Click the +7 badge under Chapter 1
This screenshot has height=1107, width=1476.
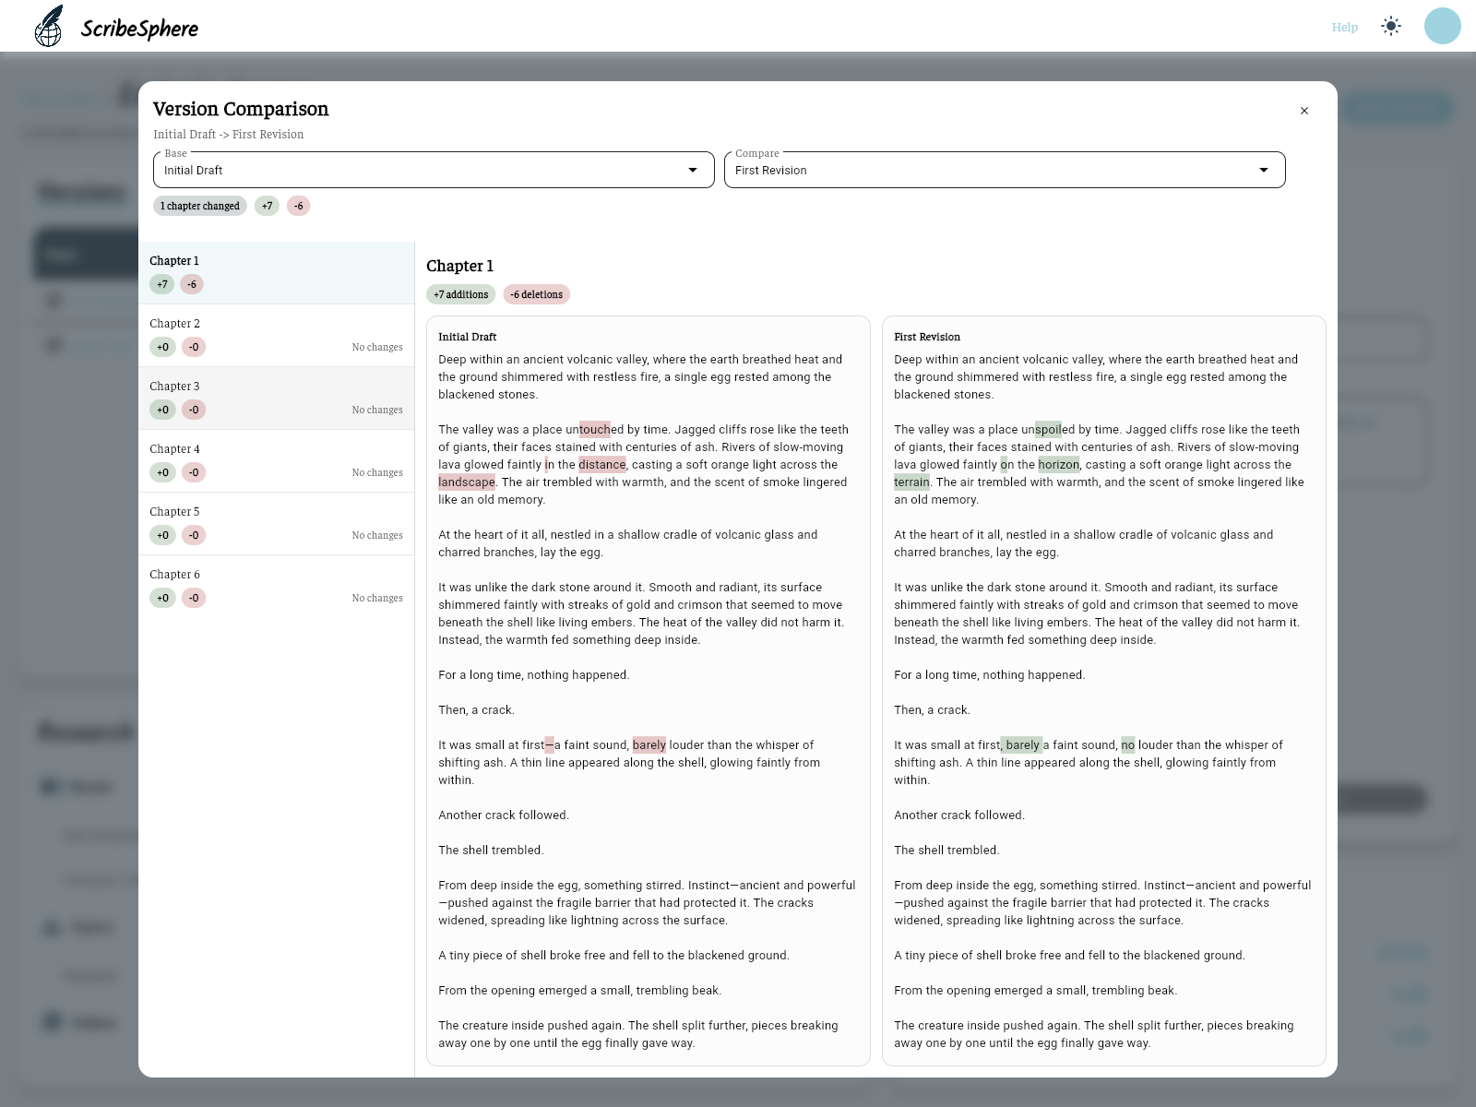click(162, 284)
